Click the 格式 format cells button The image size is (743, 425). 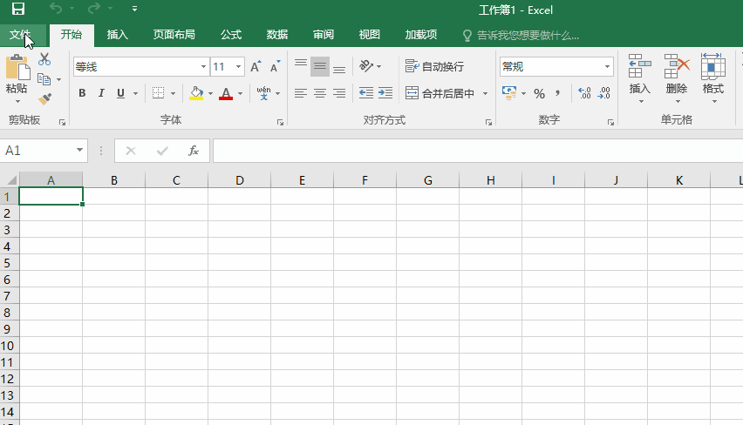[713, 78]
